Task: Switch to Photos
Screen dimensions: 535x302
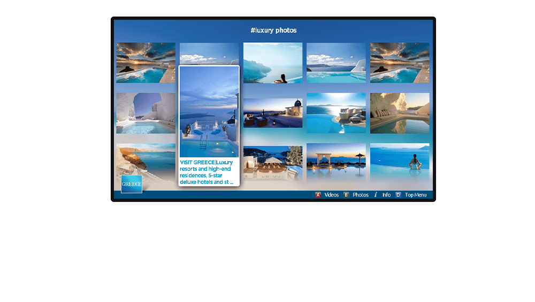Action: pyautogui.click(x=360, y=195)
